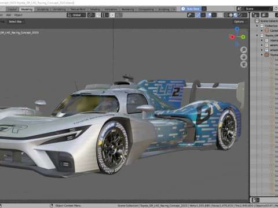
Task: Open the Auto Save dropdown arrow
Action: [x=204, y=9]
